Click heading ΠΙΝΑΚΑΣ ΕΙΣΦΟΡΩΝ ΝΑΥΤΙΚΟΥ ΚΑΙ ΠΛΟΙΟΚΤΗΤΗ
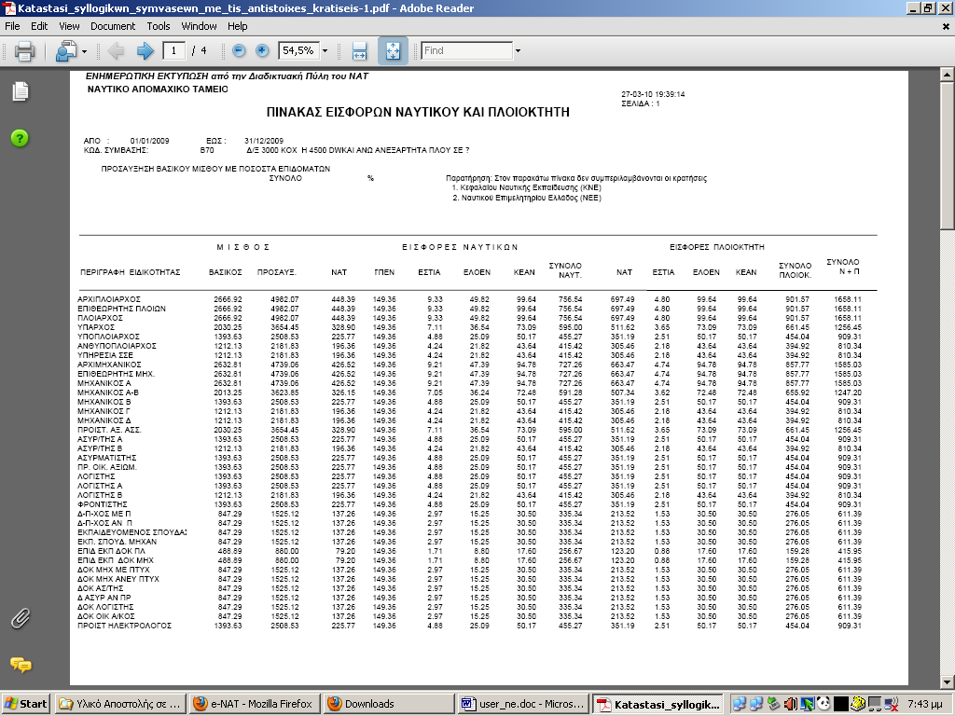This screenshot has height=716, width=955. click(418, 112)
